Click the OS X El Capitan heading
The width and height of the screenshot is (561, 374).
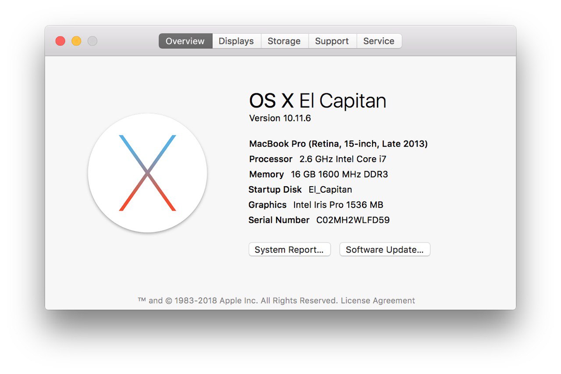click(x=318, y=101)
